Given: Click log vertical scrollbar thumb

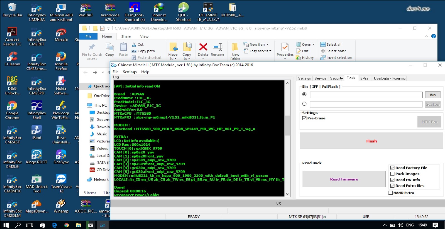Looking at the screenshot, I should 287,125.
